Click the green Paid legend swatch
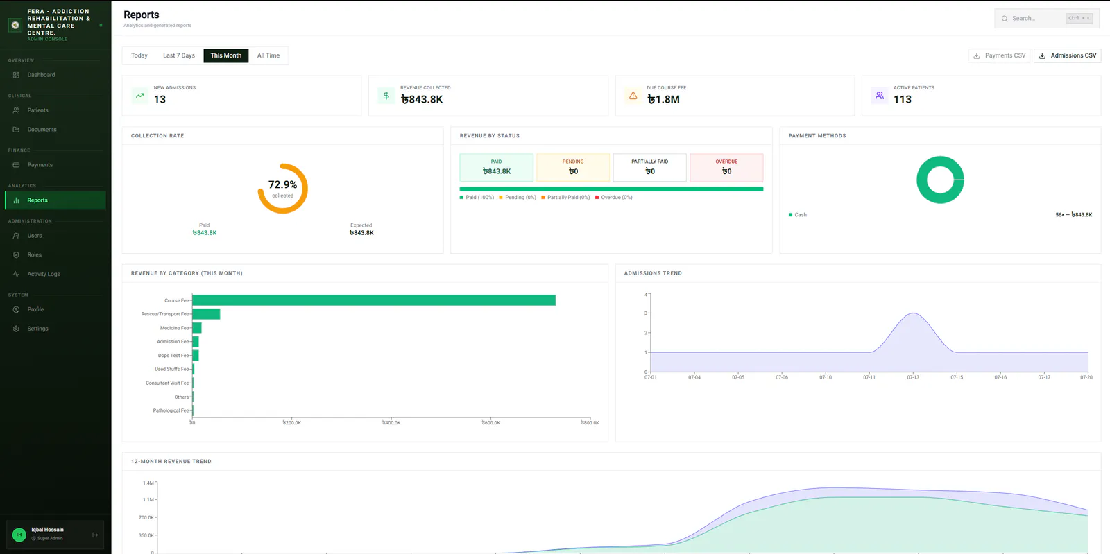This screenshot has height=554, width=1110. (461, 198)
